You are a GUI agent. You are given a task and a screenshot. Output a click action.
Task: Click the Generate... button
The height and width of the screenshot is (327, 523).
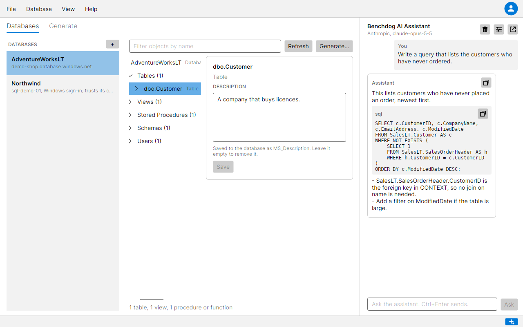[334, 46]
